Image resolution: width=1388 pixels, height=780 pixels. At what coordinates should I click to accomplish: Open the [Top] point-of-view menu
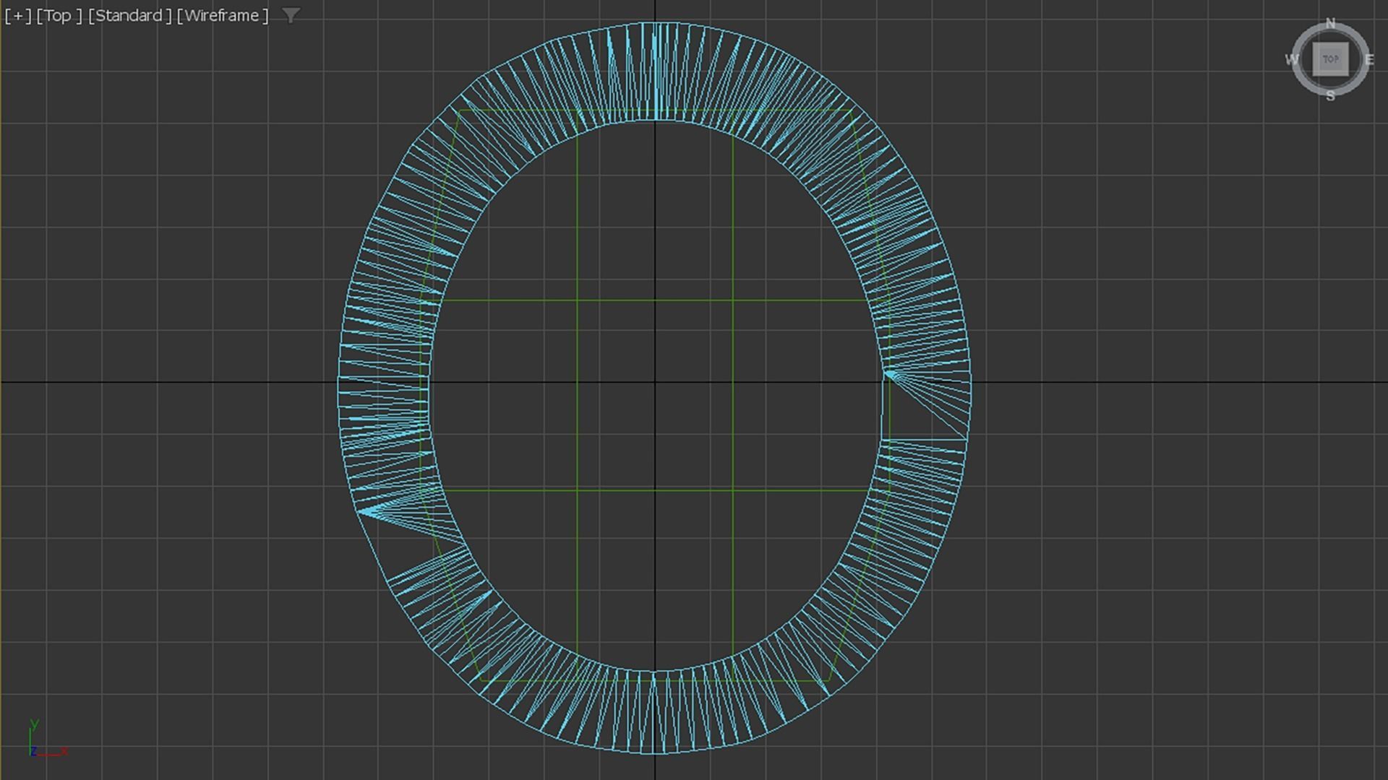tap(59, 15)
